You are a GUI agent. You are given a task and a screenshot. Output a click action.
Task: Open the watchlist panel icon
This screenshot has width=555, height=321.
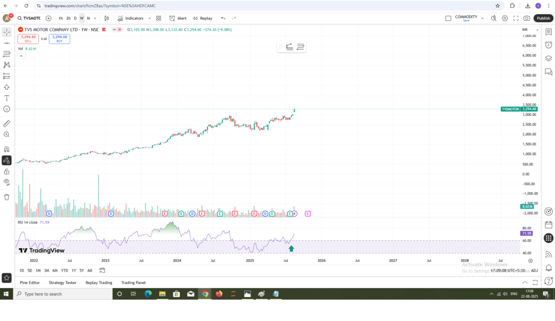[x=548, y=32]
